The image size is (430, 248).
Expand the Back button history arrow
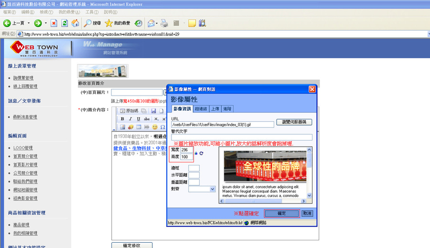29,23
